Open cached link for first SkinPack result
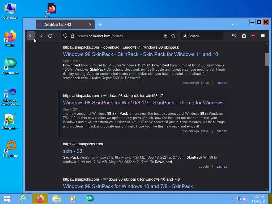This screenshot has width=272, height=204. (222, 83)
